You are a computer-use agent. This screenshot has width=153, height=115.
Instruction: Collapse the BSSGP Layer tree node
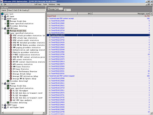coord(3,19)
